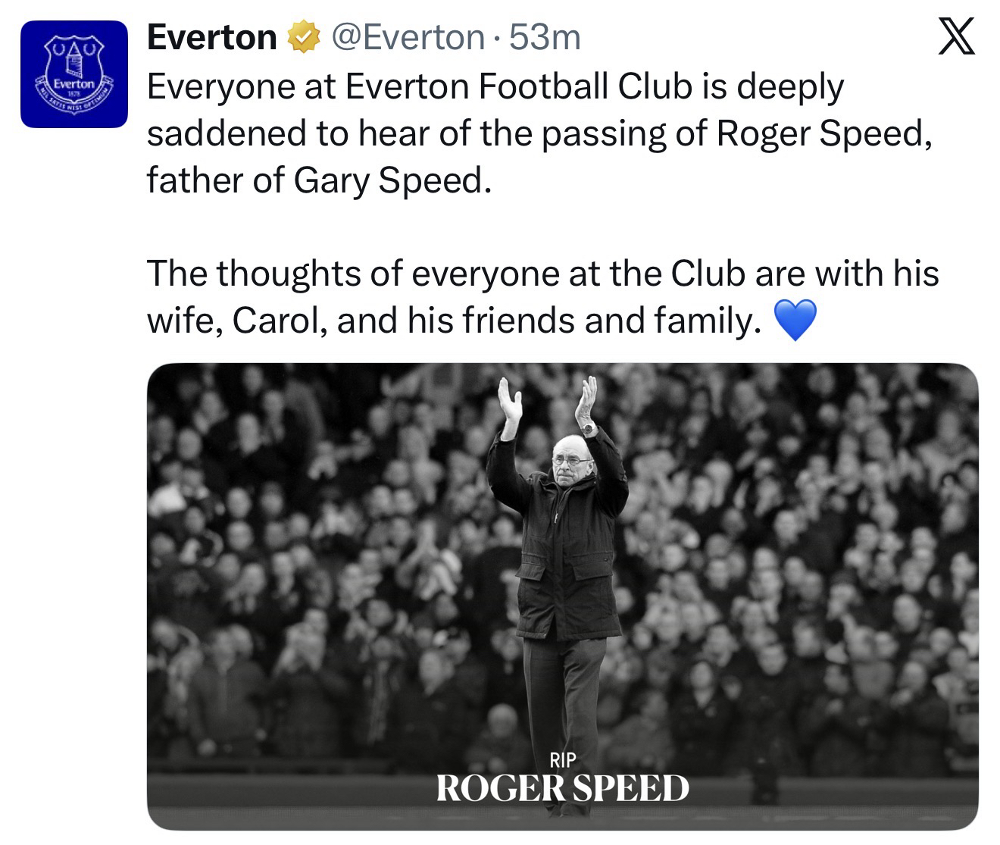Image resolution: width=1000 pixels, height=845 pixels.
Task: Click the name "Carol" in the post
Action: [280, 321]
